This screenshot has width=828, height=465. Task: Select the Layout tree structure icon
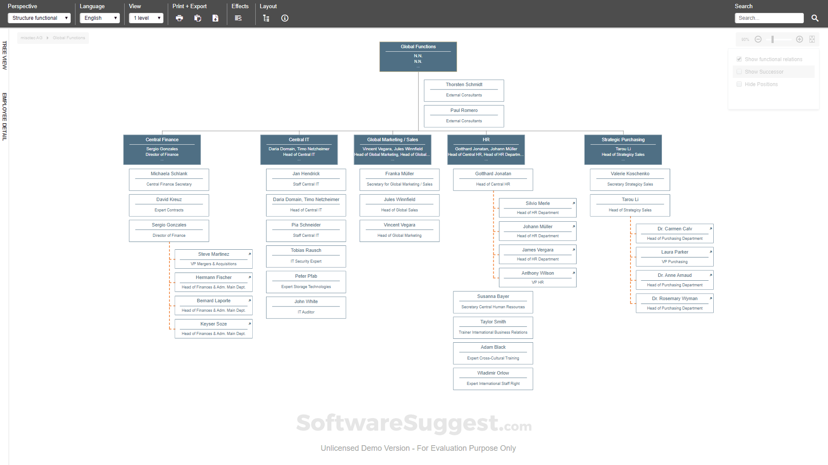click(266, 18)
